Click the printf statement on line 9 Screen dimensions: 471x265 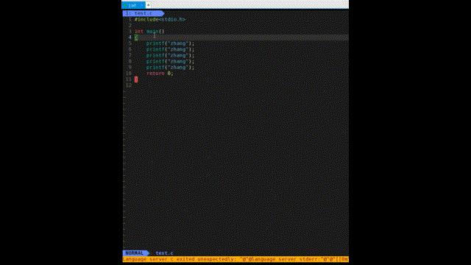click(x=170, y=67)
